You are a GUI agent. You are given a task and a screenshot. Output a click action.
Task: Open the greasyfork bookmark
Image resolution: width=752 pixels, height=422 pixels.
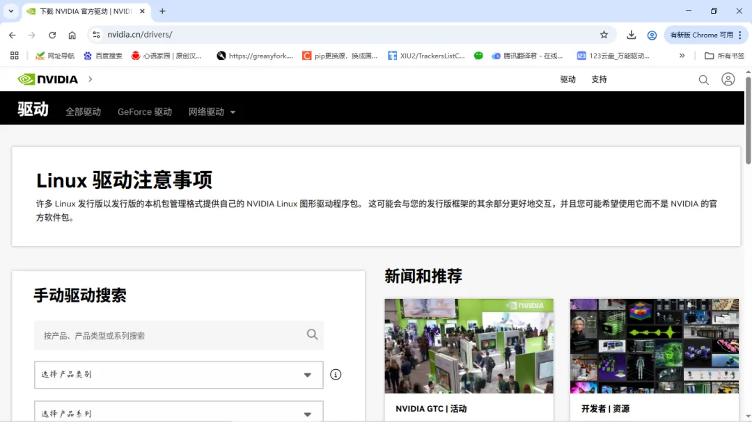click(x=255, y=56)
